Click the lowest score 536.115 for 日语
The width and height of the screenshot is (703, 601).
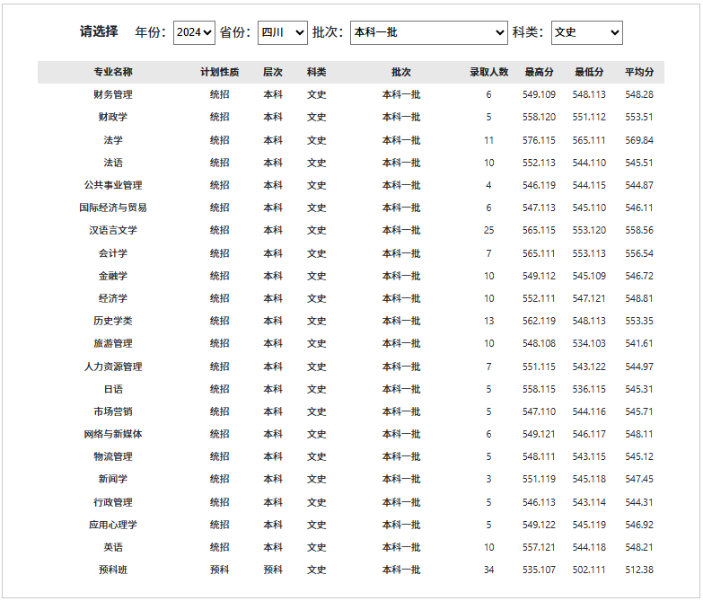coord(589,389)
